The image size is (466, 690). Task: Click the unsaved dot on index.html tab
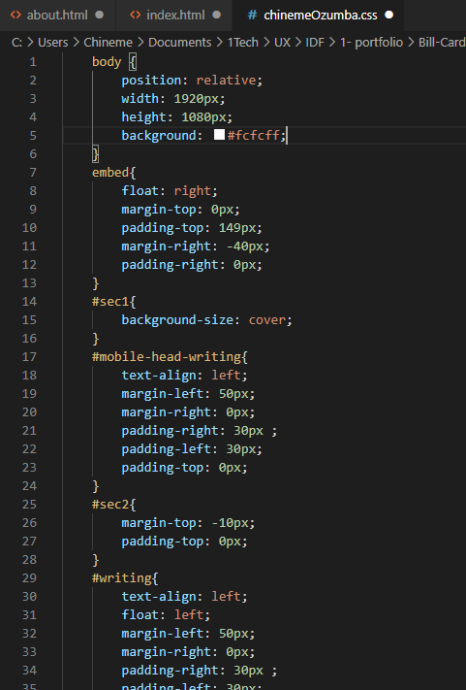(216, 15)
